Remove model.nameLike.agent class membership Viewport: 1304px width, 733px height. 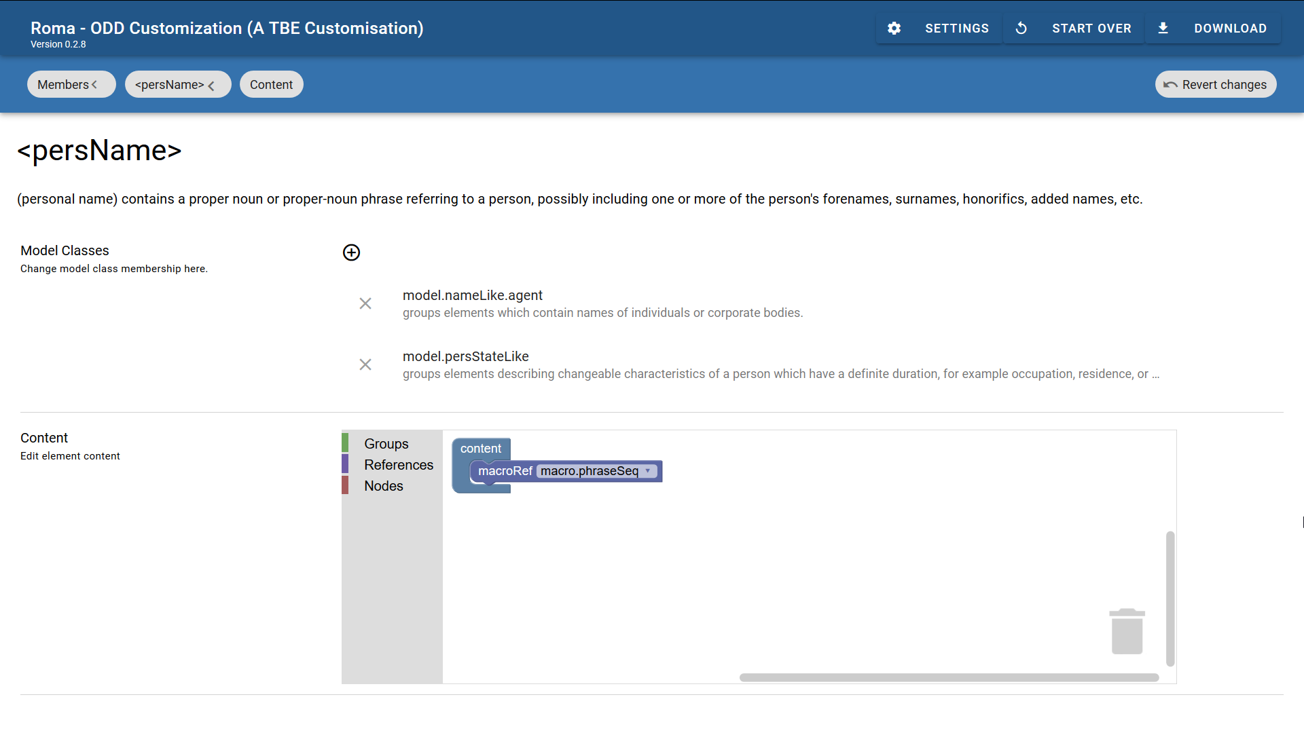point(365,303)
